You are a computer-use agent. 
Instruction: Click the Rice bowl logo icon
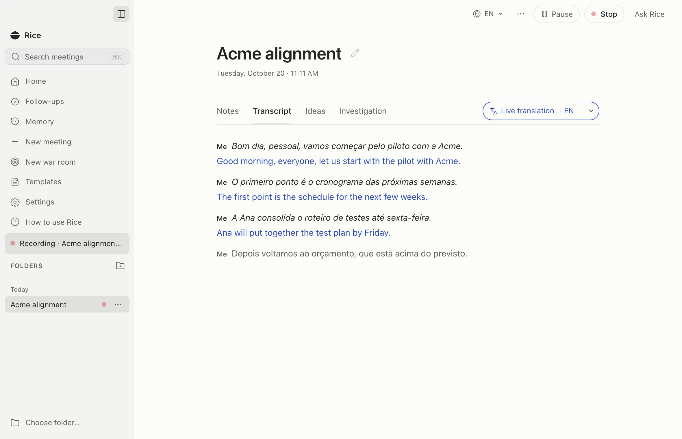15,35
